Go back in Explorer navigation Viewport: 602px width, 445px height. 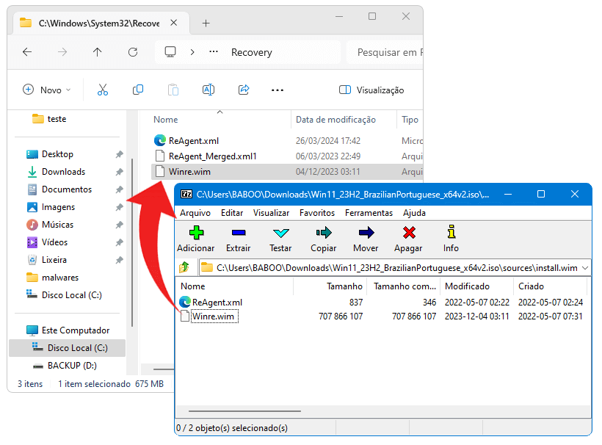click(x=27, y=52)
